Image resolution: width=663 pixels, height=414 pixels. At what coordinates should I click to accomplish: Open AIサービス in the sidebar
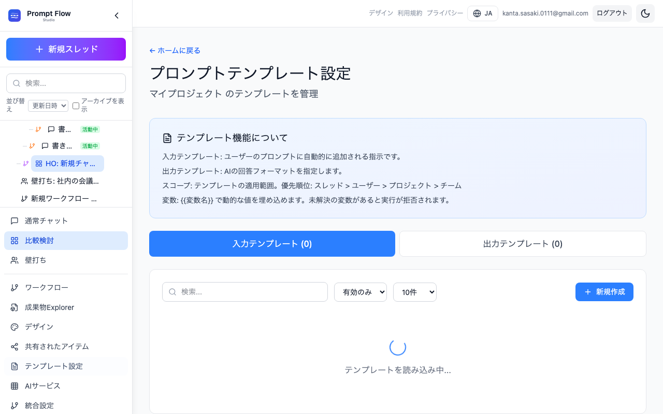(x=66, y=386)
